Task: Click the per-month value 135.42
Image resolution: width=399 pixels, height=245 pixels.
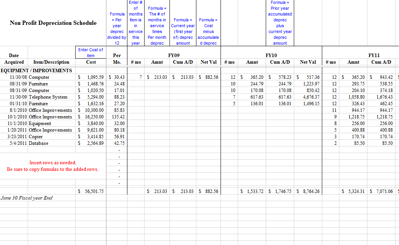Action: 118,116
